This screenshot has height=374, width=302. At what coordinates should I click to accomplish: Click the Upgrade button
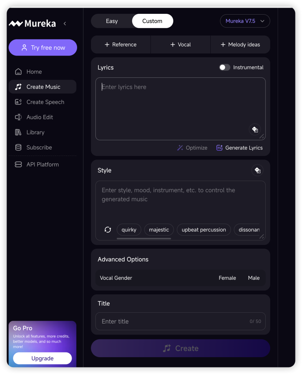[x=42, y=358]
